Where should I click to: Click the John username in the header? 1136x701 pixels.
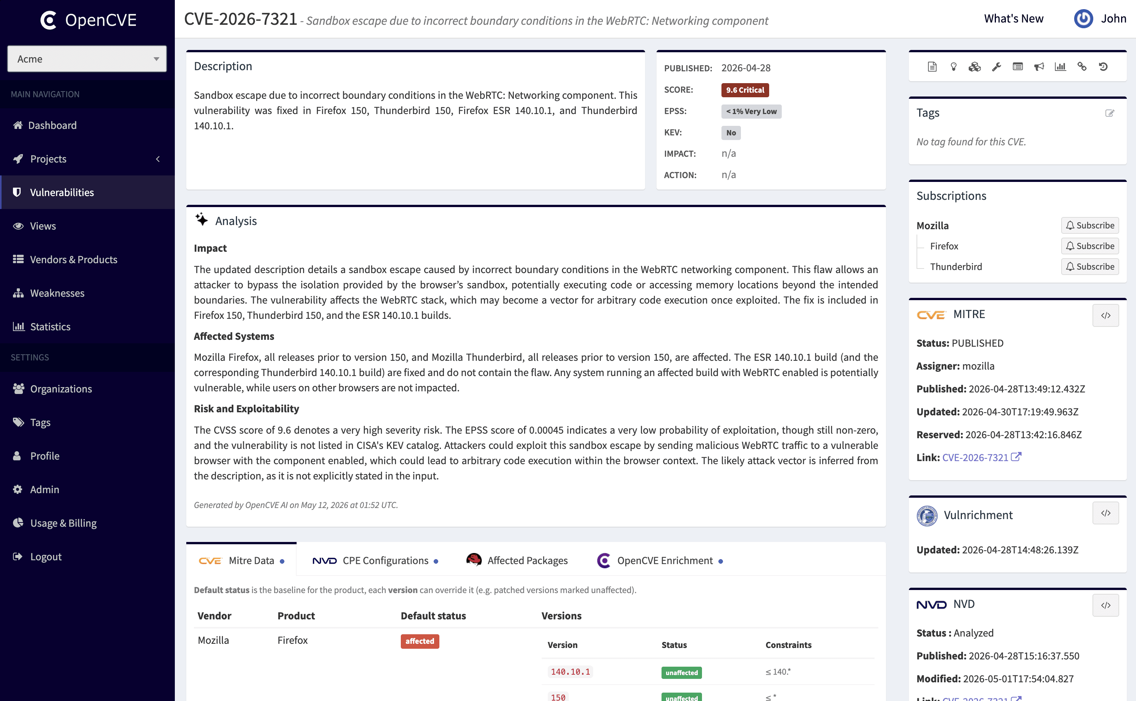[x=1114, y=19]
